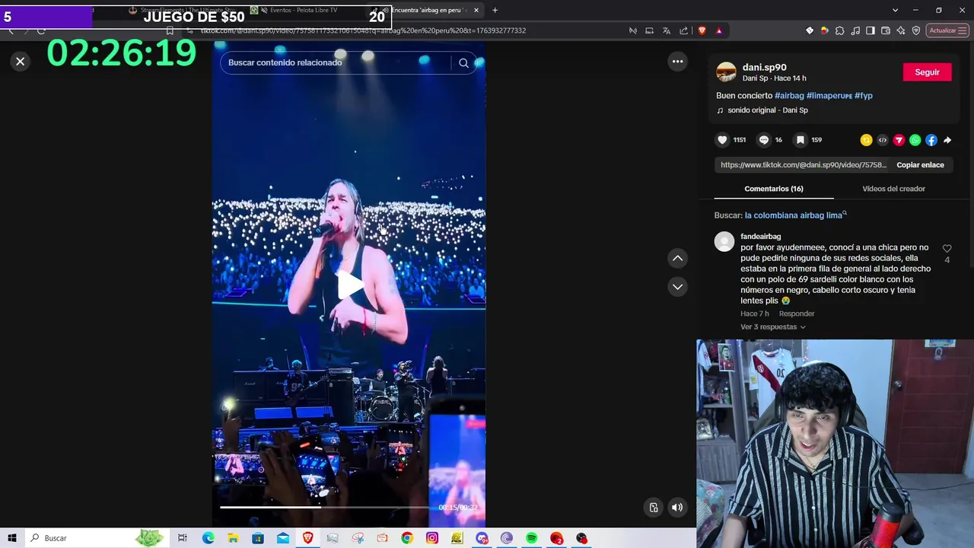
Task: Open Spotify from the taskbar
Action: click(x=531, y=538)
